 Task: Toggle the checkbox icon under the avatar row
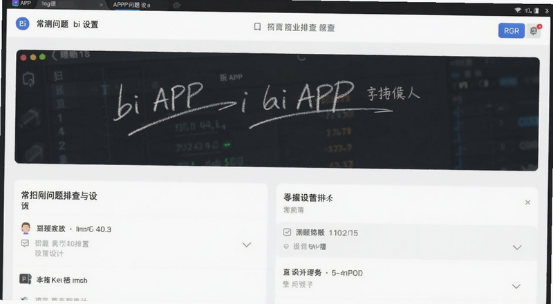[x=25, y=243]
